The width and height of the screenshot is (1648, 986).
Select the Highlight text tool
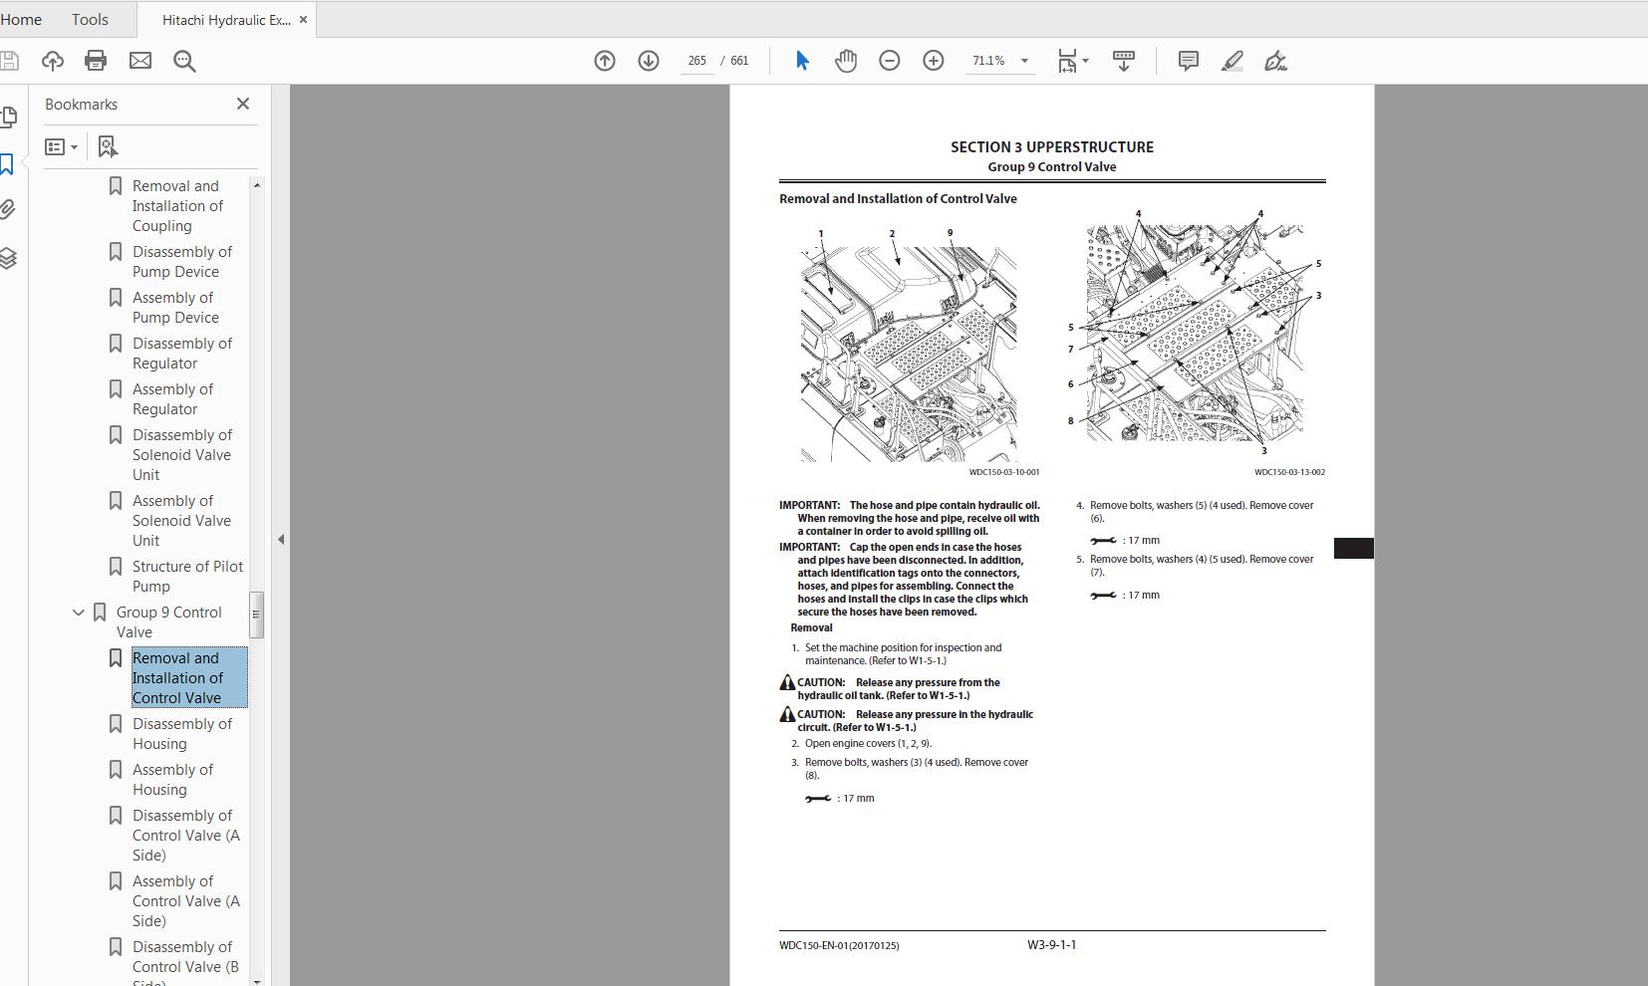[1232, 61]
